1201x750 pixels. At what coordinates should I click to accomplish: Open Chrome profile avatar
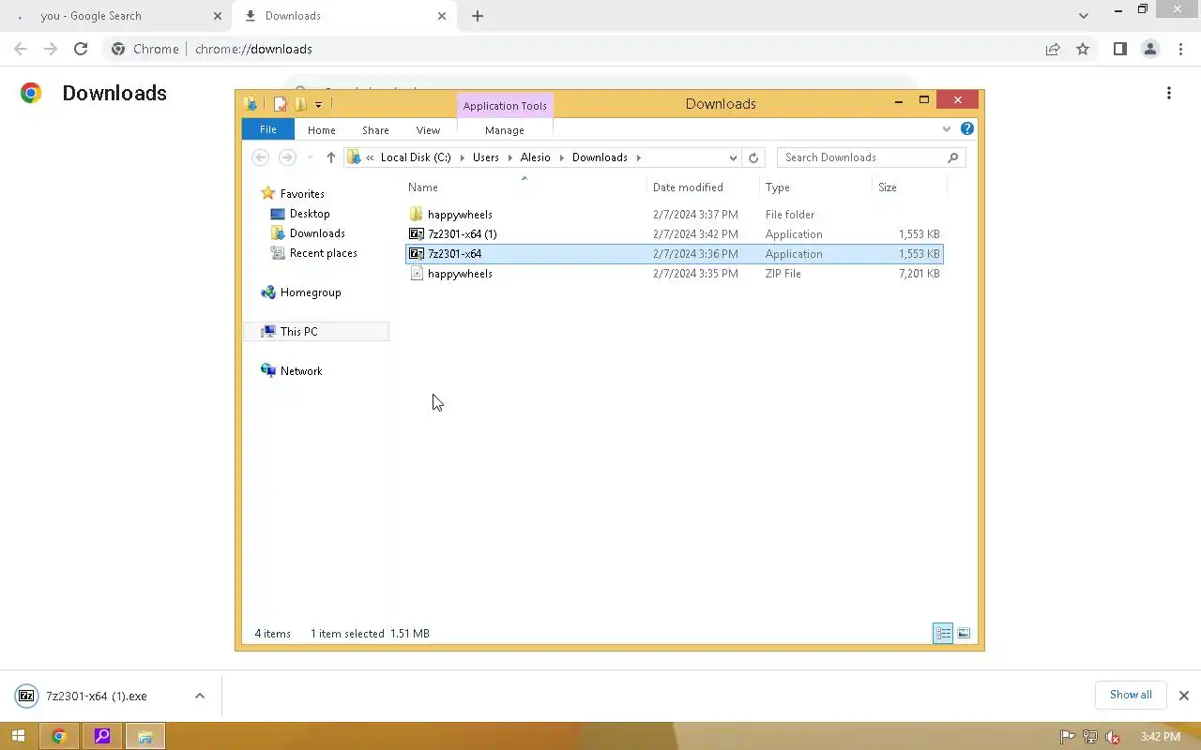[1150, 49]
